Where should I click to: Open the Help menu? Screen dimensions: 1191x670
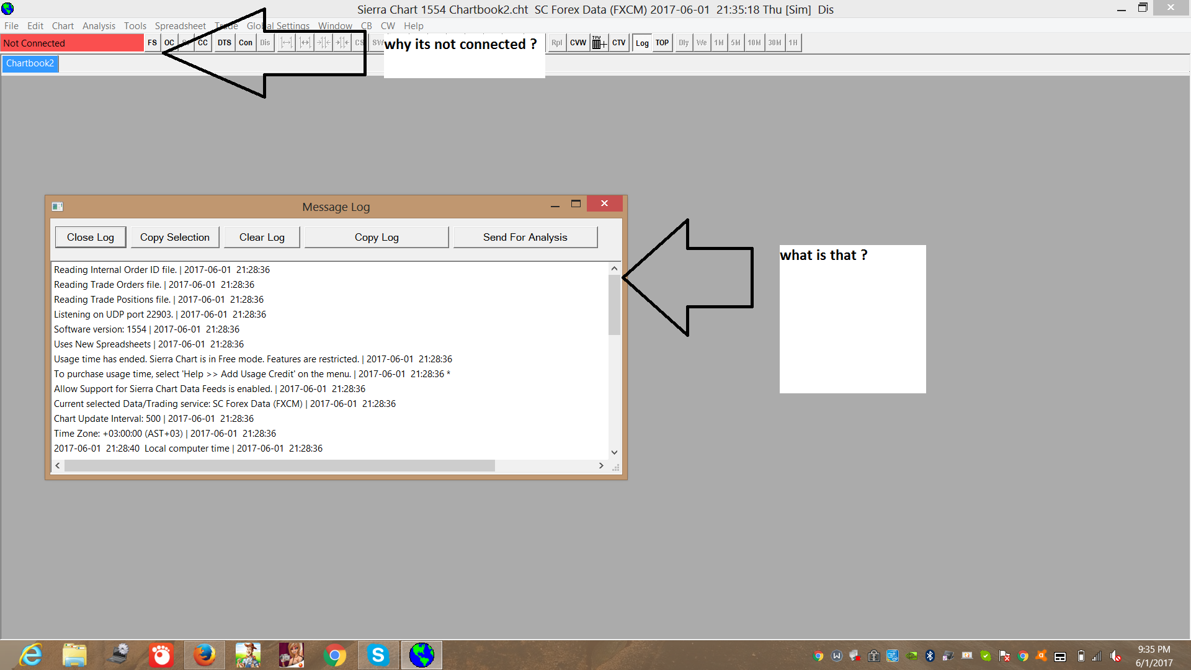click(413, 25)
